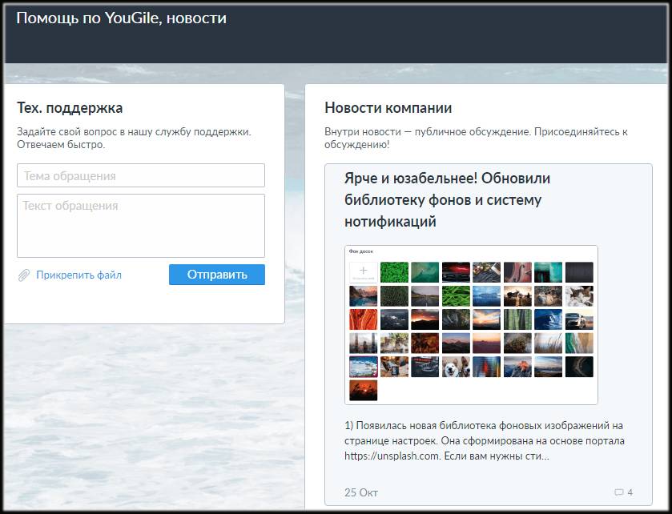Viewport: 672px width, 514px height.
Task: Select the green grass background thumbnail
Action: pos(394,272)
